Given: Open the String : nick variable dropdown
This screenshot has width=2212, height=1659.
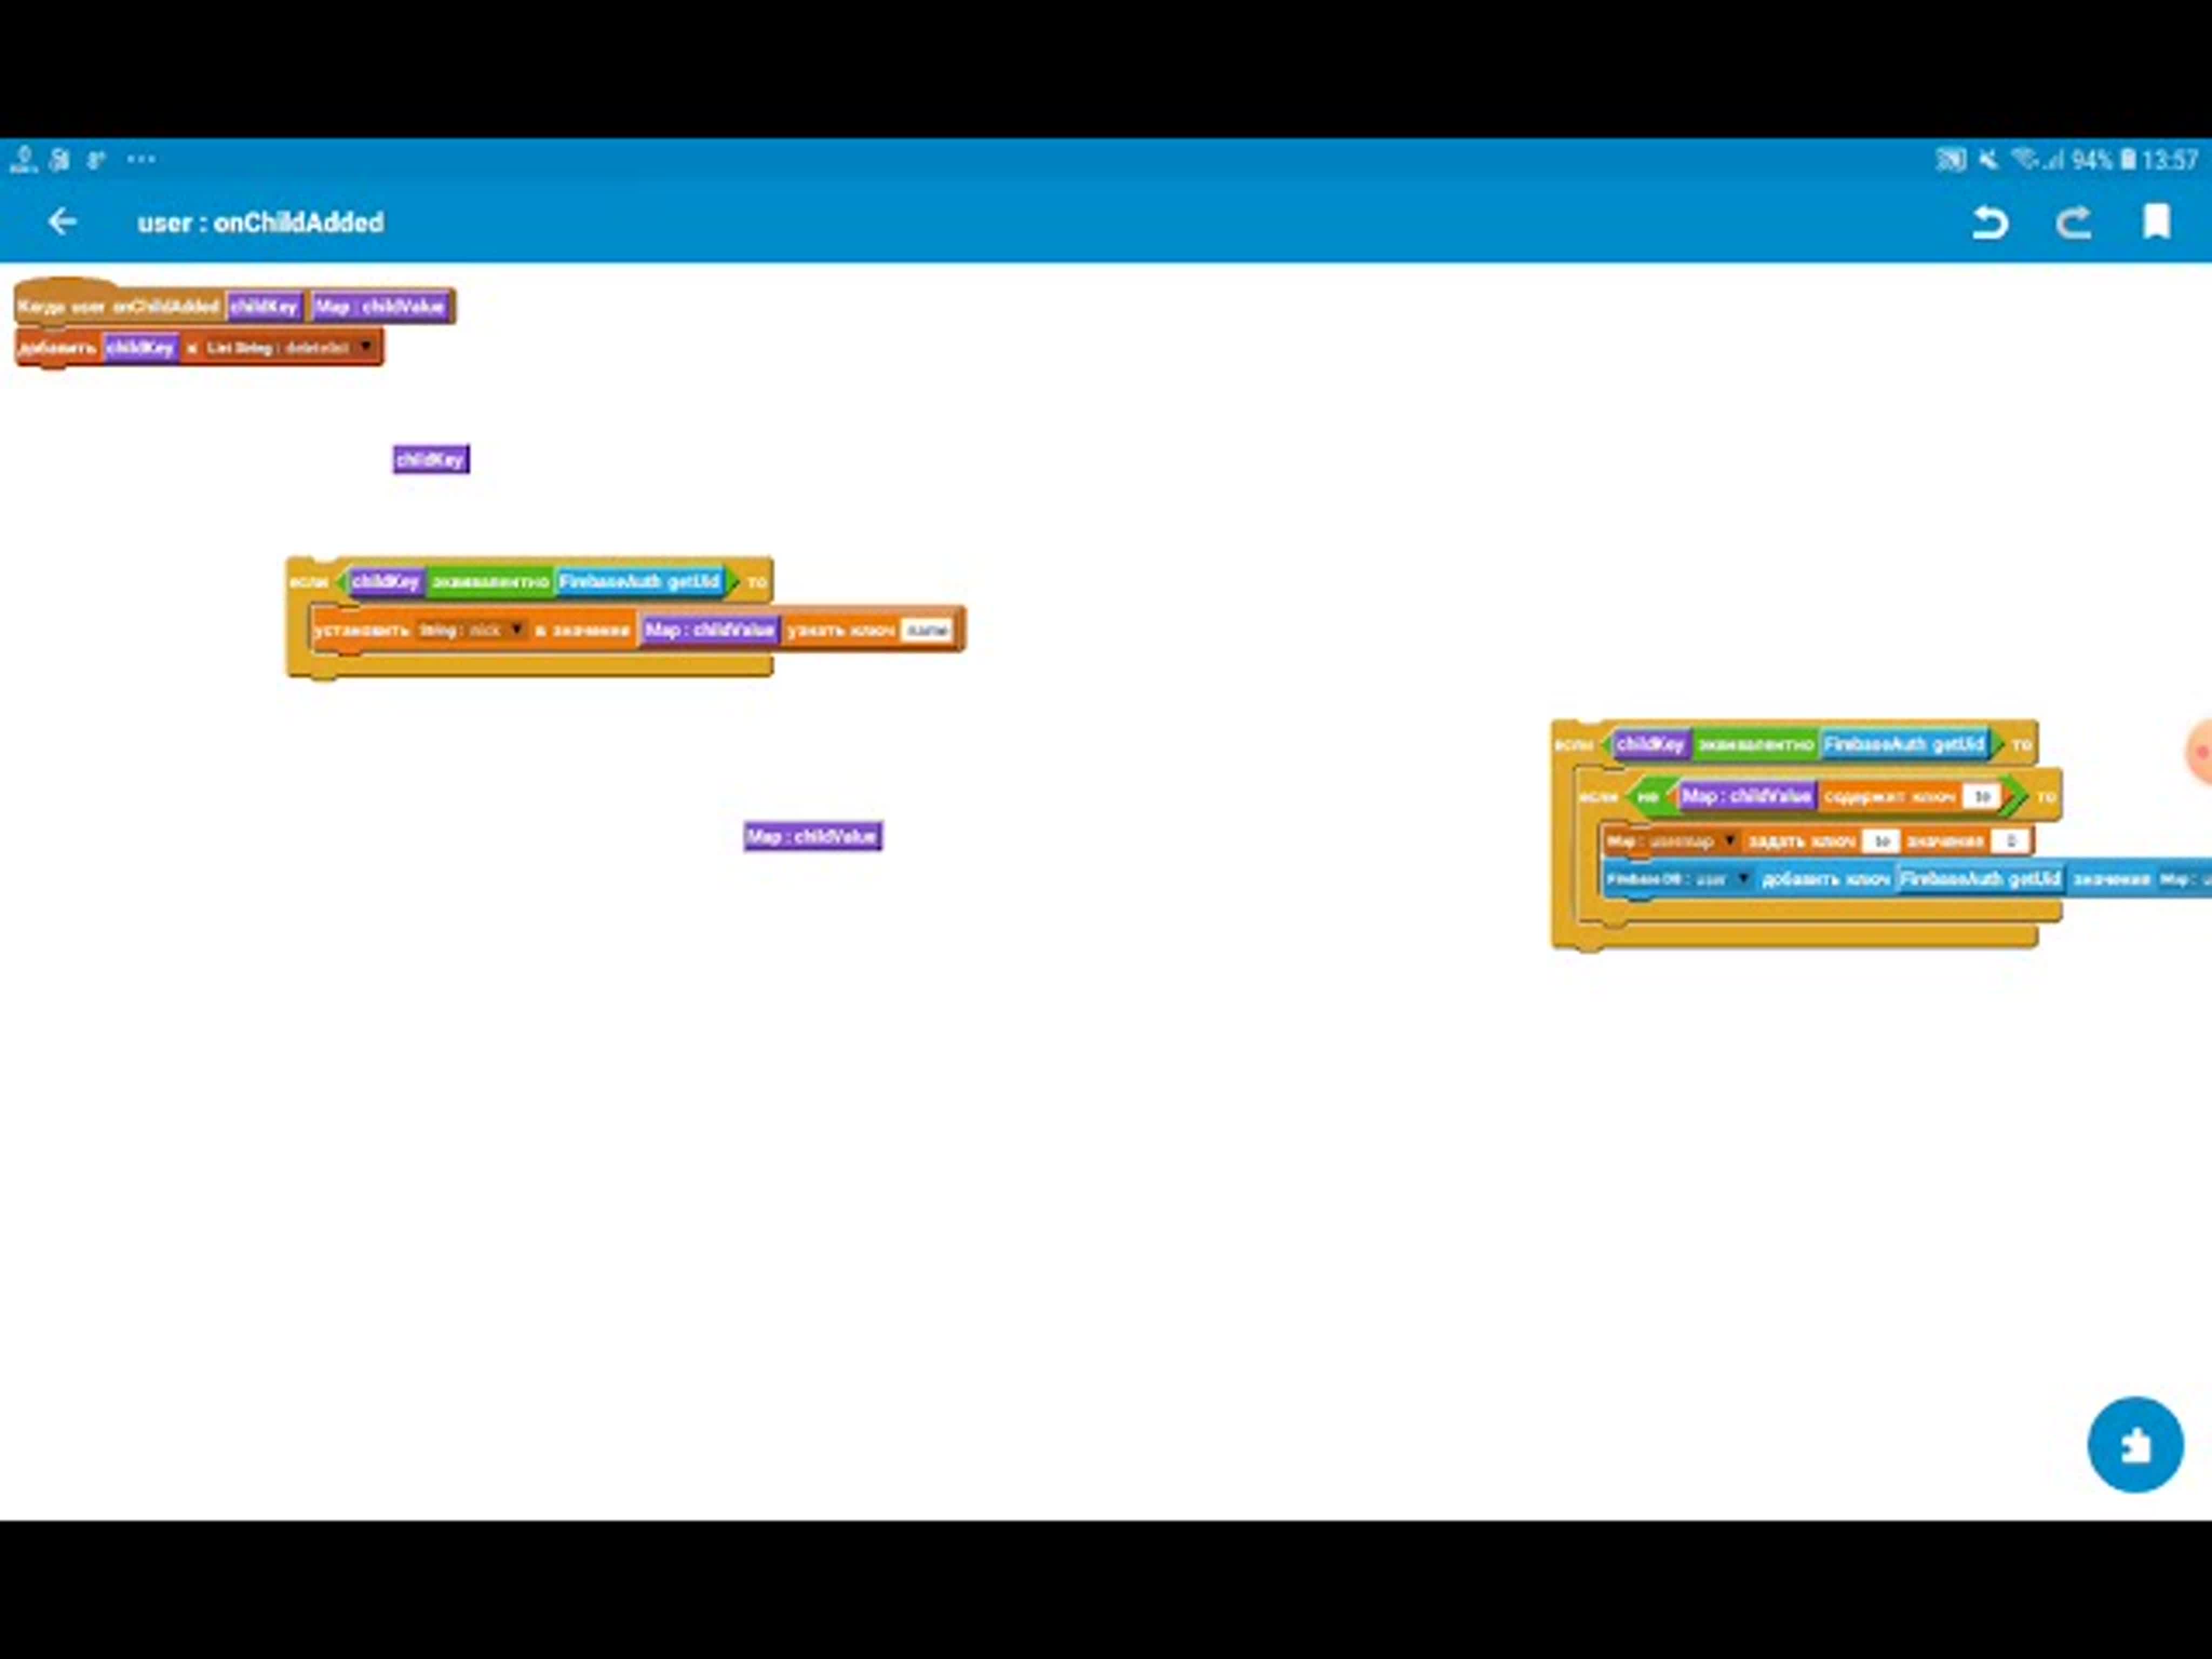Looking at the screenshot, I should [x=471, y=630].
